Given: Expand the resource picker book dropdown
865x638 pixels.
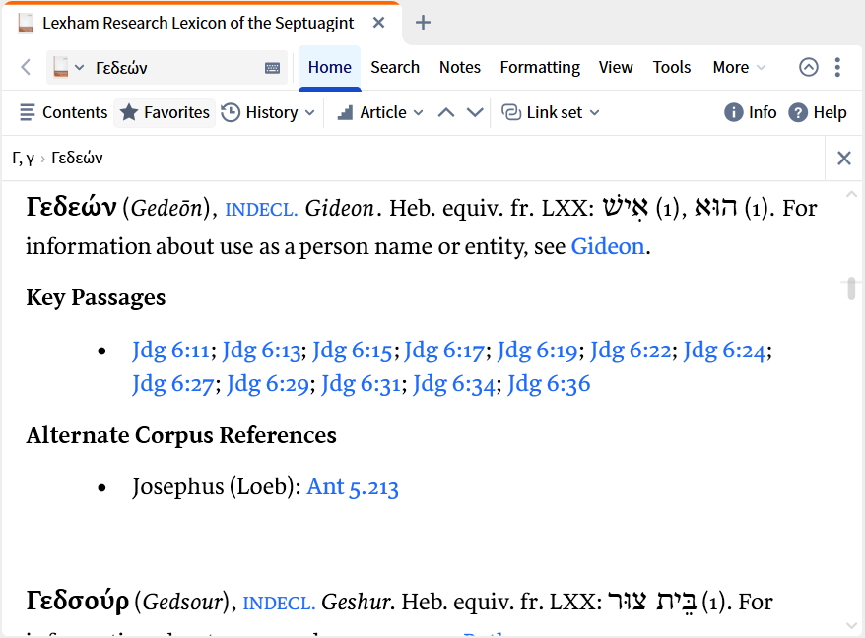Looking at the screenshot, I should [68, 67].
